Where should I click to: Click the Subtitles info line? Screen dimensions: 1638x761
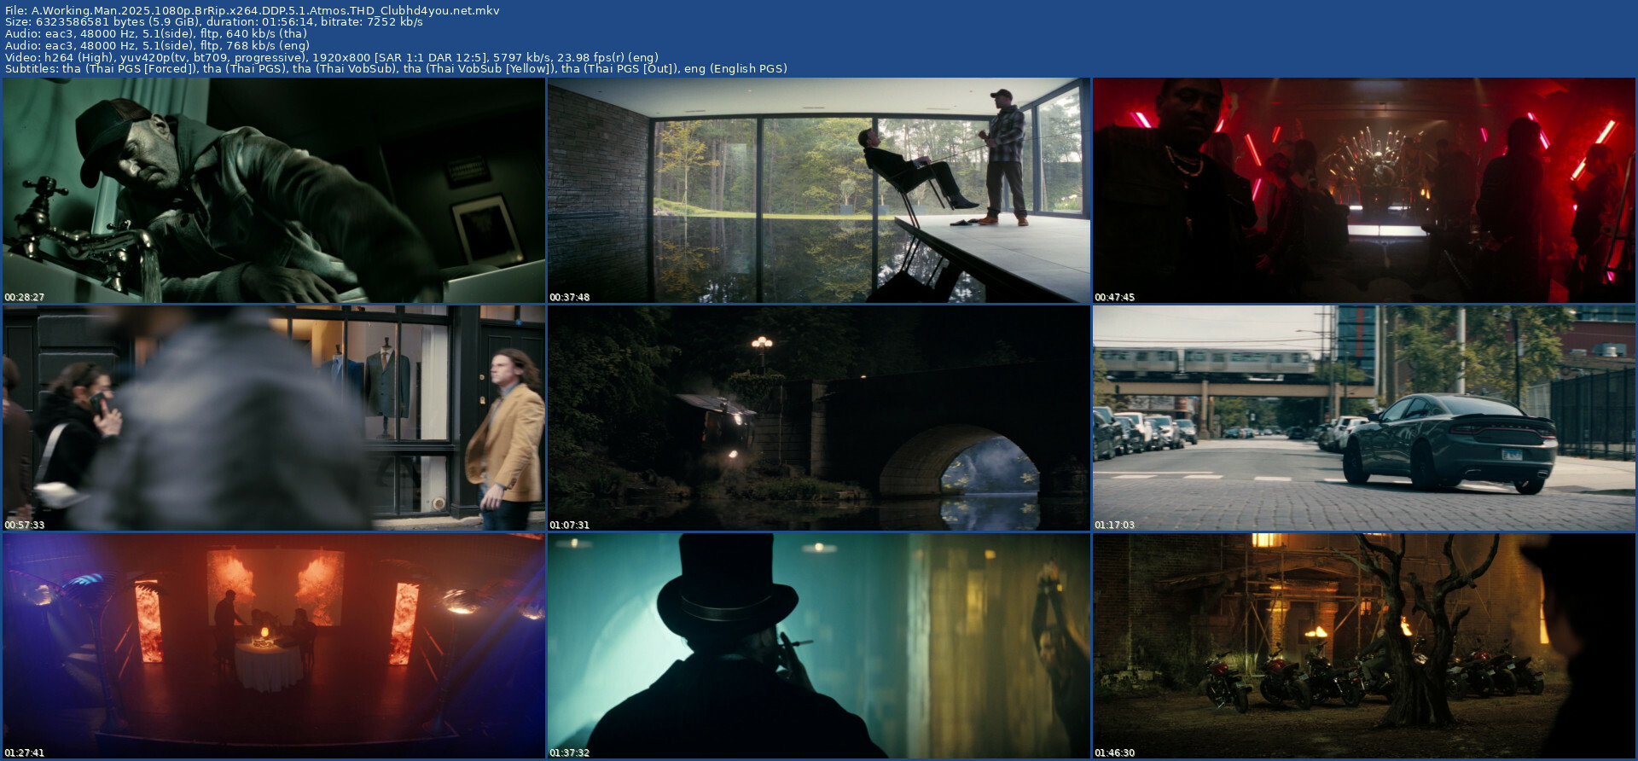396,68
